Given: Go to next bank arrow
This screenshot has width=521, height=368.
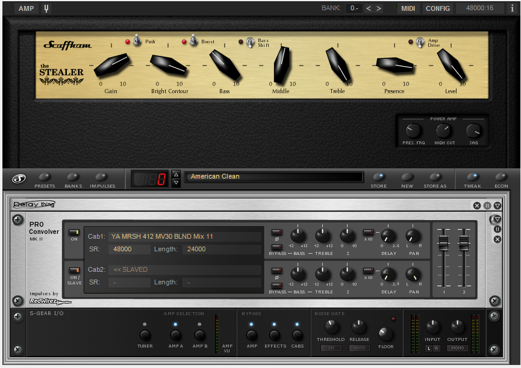Looking at the screenshot, I should [x=378, y=8].
